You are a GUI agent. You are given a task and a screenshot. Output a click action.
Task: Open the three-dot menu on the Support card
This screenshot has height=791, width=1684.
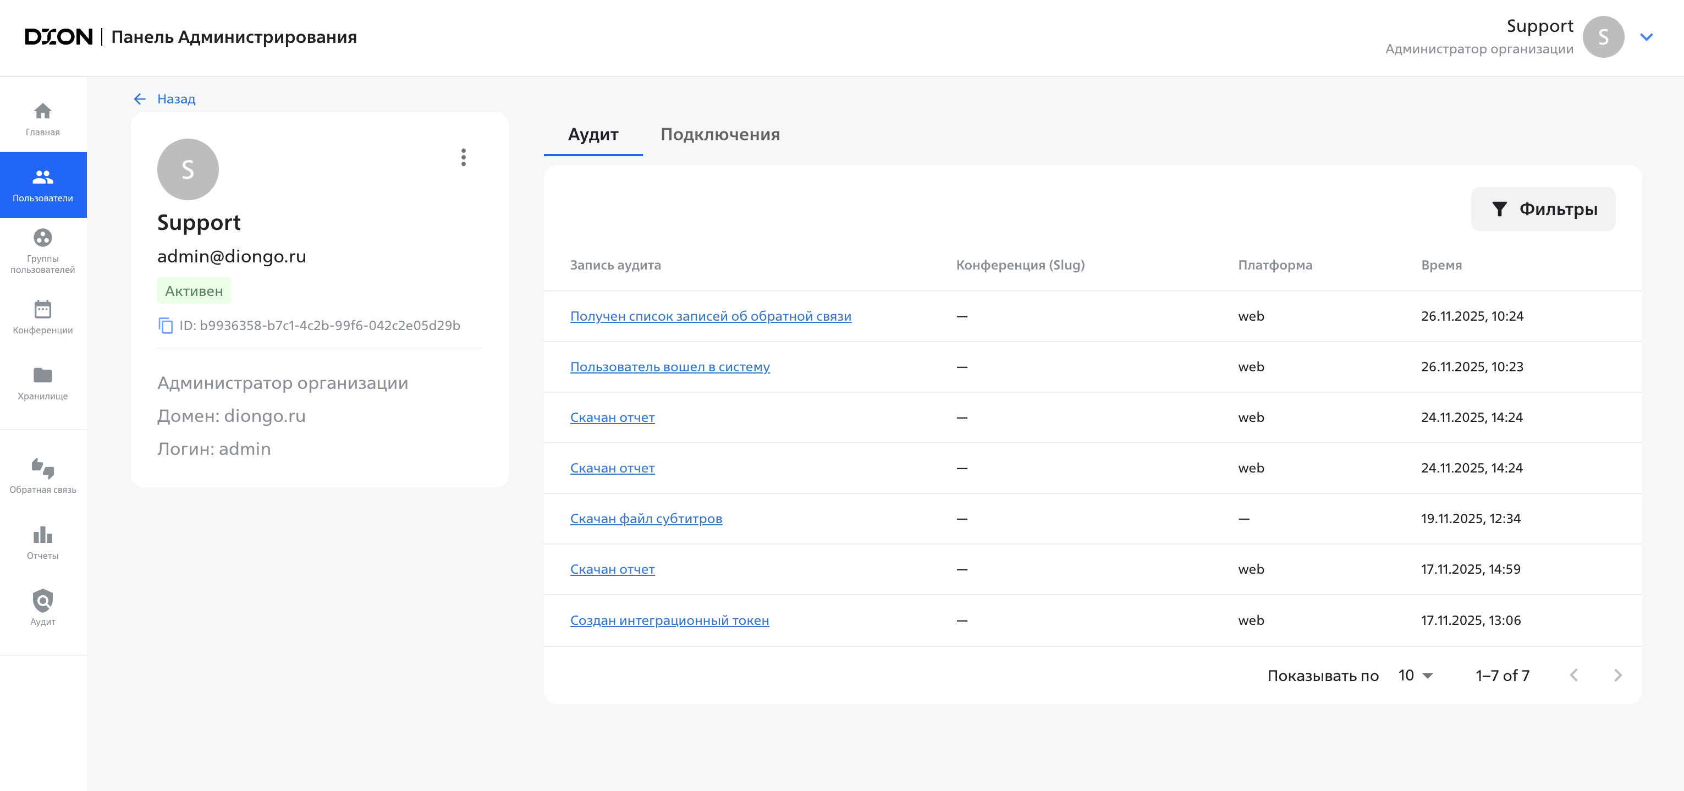pos(463,157)
